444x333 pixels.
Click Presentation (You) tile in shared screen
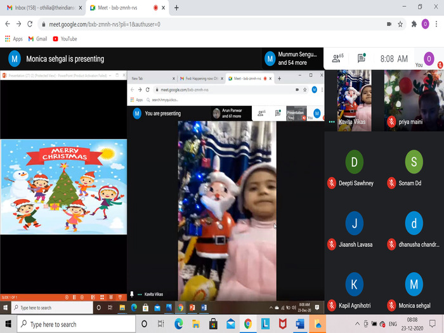point(296,114)
